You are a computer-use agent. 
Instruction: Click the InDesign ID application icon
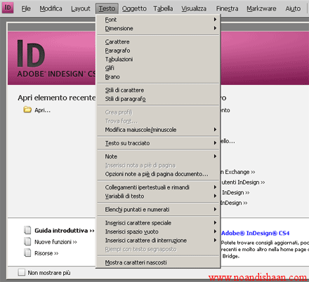8,8
